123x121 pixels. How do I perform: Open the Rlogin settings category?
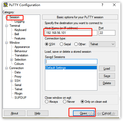coord(19,93)
